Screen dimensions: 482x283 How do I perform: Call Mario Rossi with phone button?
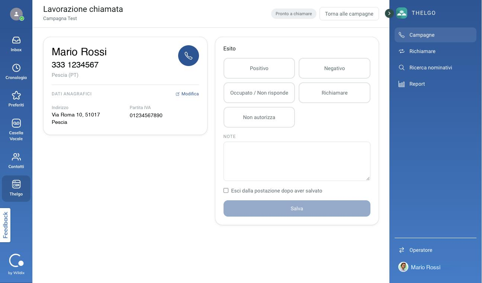pos(189,56)
